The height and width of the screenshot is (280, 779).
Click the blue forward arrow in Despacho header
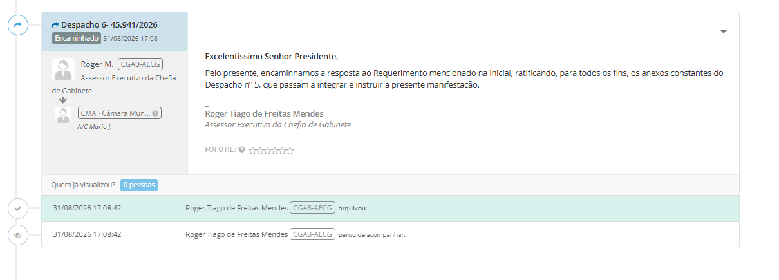(55, 25)
